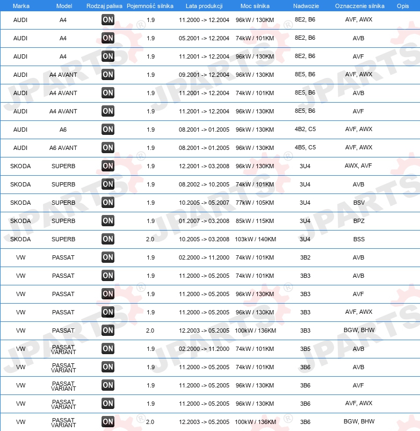Image resolution: width=420 pixels, height=431 pixels.
Task: Select the 'AWX, AVF' engine code cell
Action: (358, 166)
